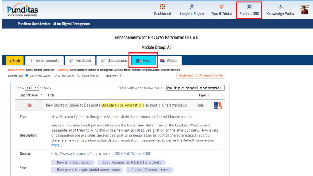Screen dimensions: 313x176
Task: Open the Knowledge Paths icon
Action: tap(280, 7)
